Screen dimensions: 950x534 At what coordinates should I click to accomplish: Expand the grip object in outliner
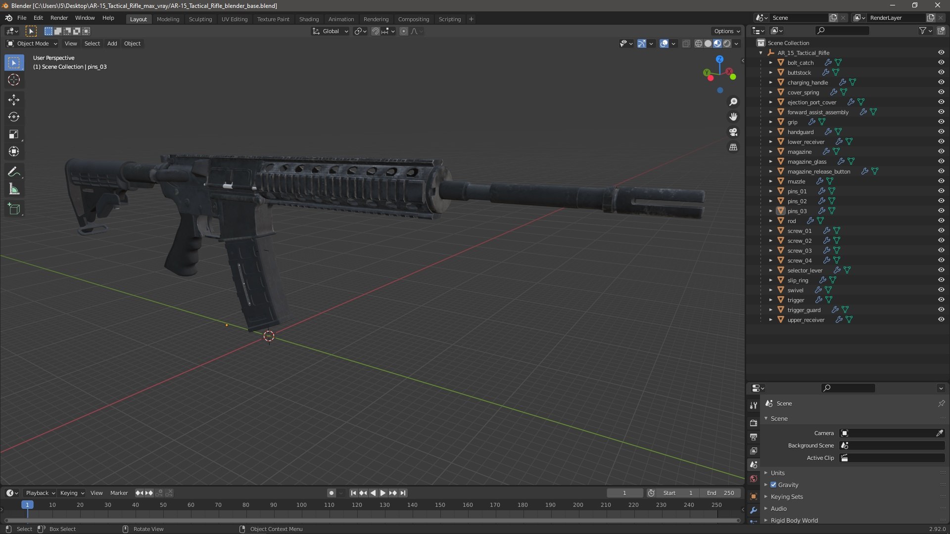(x=770, y=122)
